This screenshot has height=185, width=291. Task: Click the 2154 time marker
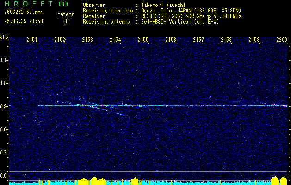click(x=115, y=39)
